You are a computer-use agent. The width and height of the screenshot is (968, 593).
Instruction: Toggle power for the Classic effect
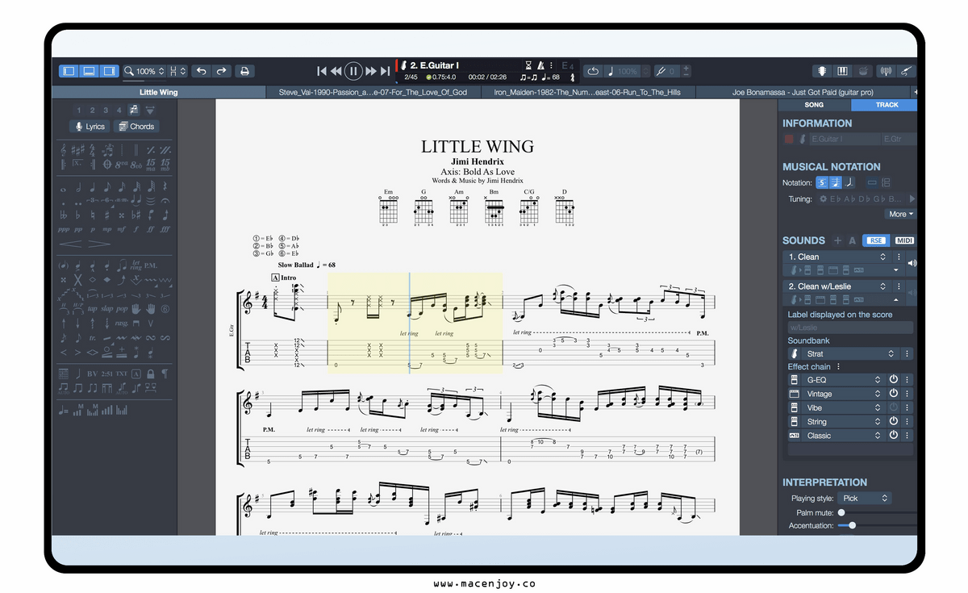(x=894, y=435)
